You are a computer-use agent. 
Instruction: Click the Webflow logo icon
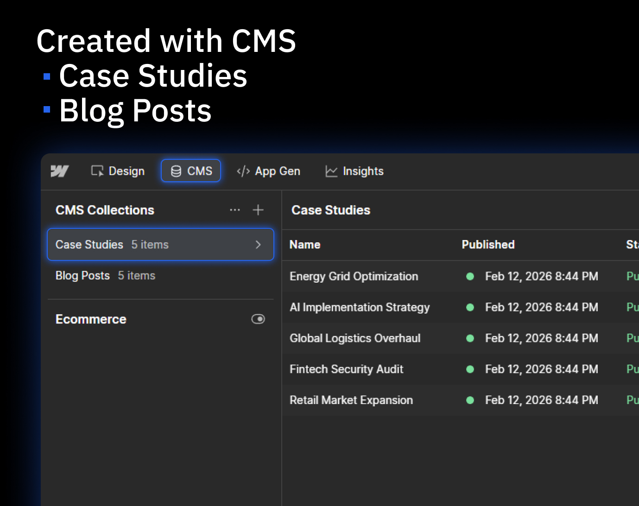[x=60, y=171]
